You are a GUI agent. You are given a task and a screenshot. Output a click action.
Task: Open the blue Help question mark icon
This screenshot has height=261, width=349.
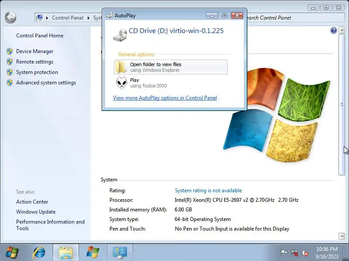[x=333, y=30]
